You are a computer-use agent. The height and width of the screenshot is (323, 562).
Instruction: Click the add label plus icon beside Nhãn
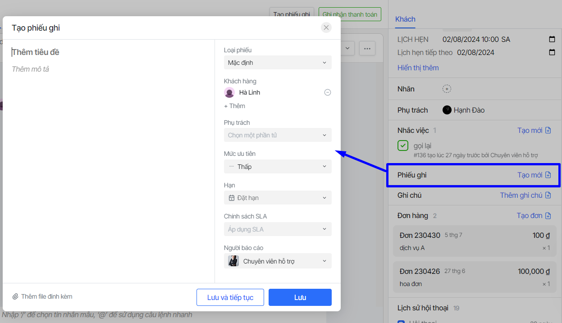pos(447,89)
